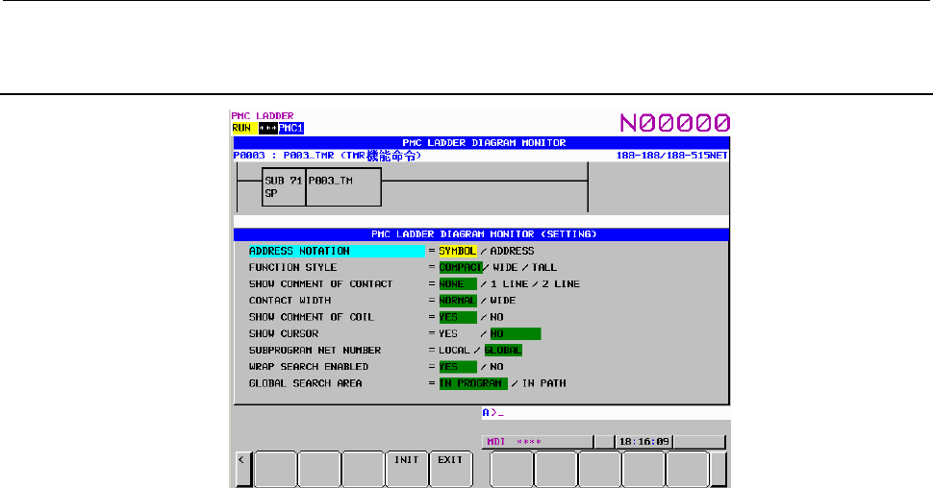This screenshot has width=933, height=488.
Task: Click the N00000 sequence number
Action: pyautogui.click(x=675, y=123)
